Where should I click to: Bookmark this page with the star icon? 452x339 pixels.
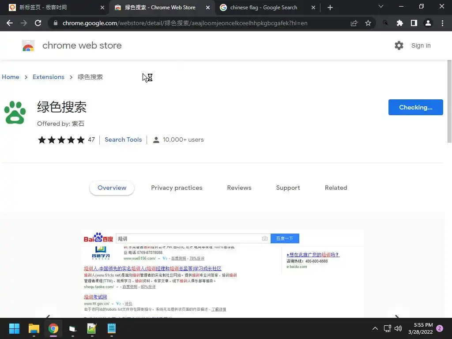point(368,23)
